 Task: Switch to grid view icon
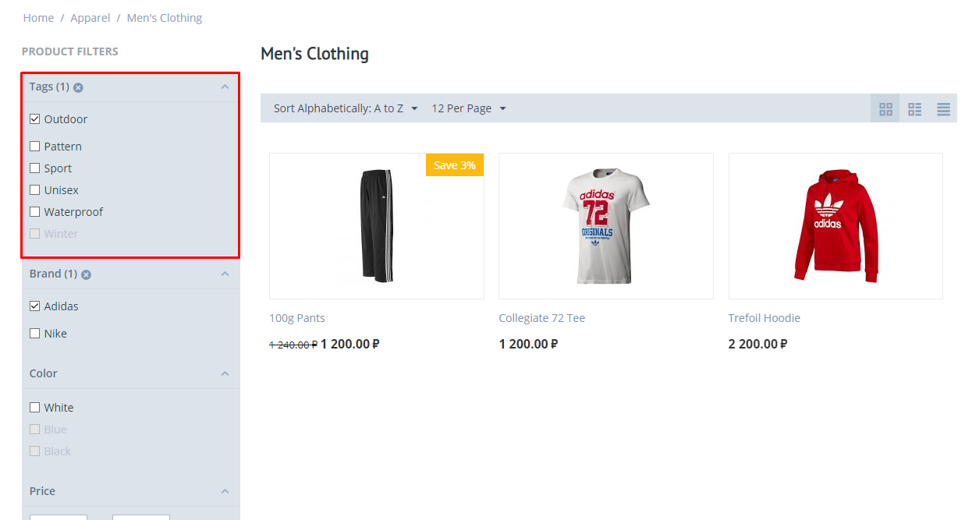885,109
